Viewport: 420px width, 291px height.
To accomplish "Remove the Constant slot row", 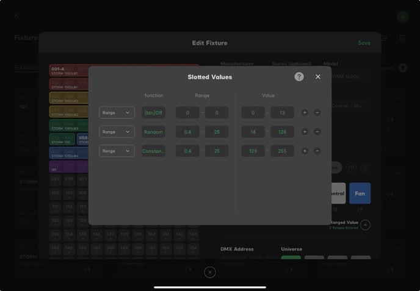I will 317,151.
